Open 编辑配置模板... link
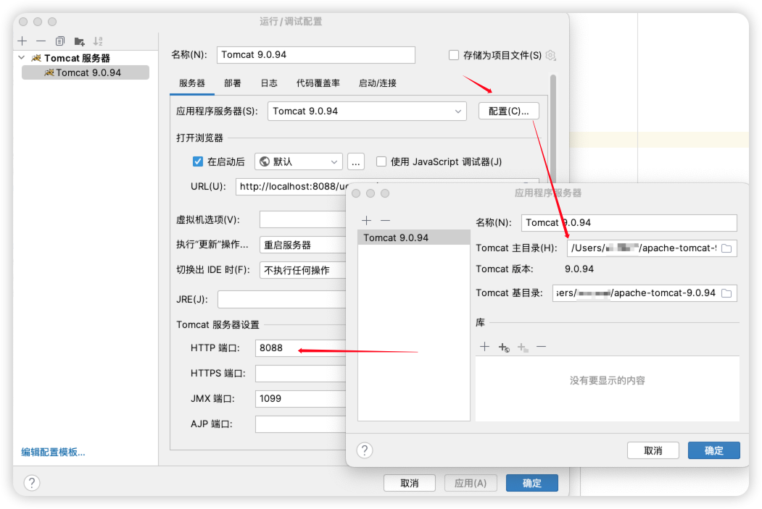The height and width of the screenshot is (509, 762). (x=53, y=453)
